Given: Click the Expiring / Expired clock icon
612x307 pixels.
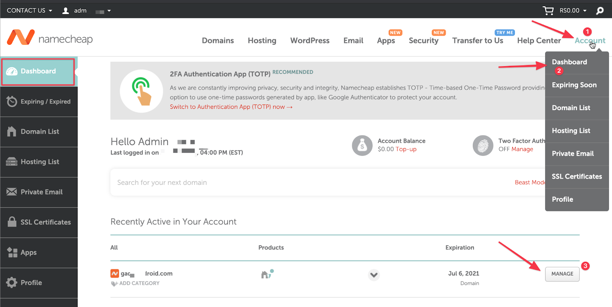Looking at the screenshot, I should click(x=12, y=101).
